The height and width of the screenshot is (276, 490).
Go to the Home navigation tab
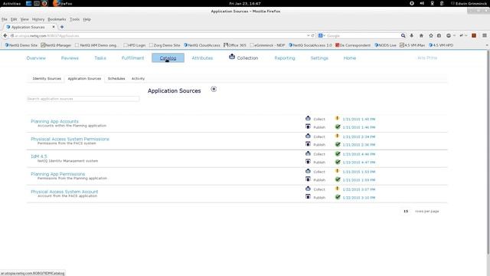click(350, 58)
